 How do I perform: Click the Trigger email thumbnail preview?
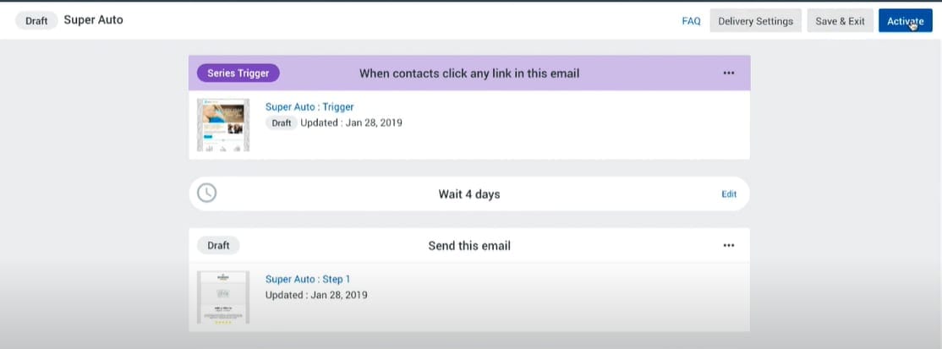[x=223, y=125]
